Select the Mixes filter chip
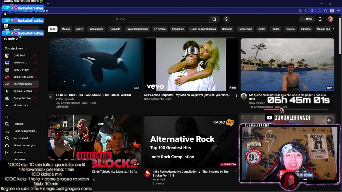 point(80,29)
